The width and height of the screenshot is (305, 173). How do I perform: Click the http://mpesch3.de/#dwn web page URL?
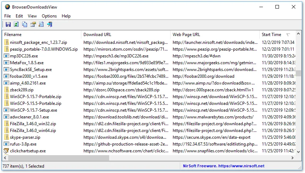coord(197,56)
